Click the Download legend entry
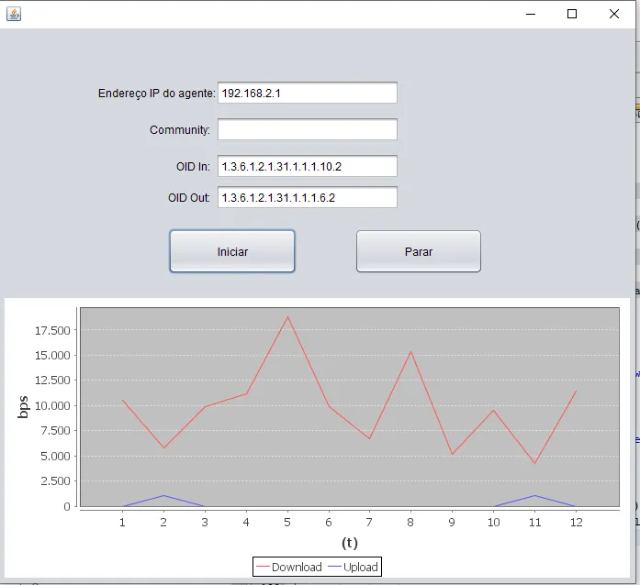 coord(289,567)
